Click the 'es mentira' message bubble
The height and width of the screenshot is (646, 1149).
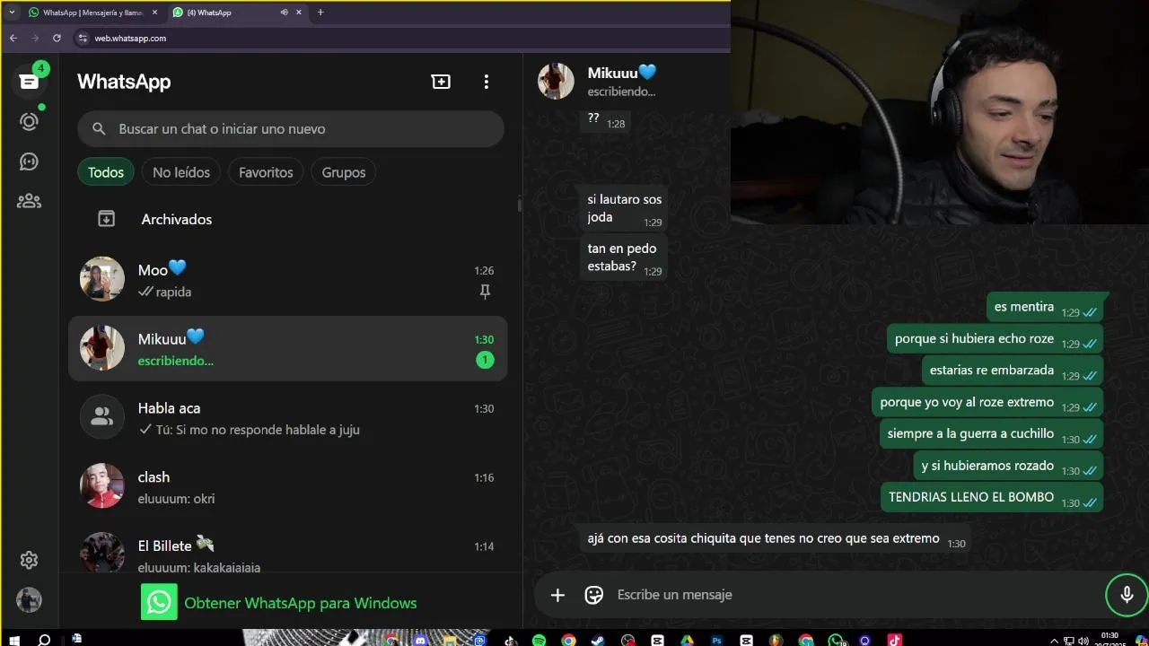pyautogui.click(x=1045, y=308)
